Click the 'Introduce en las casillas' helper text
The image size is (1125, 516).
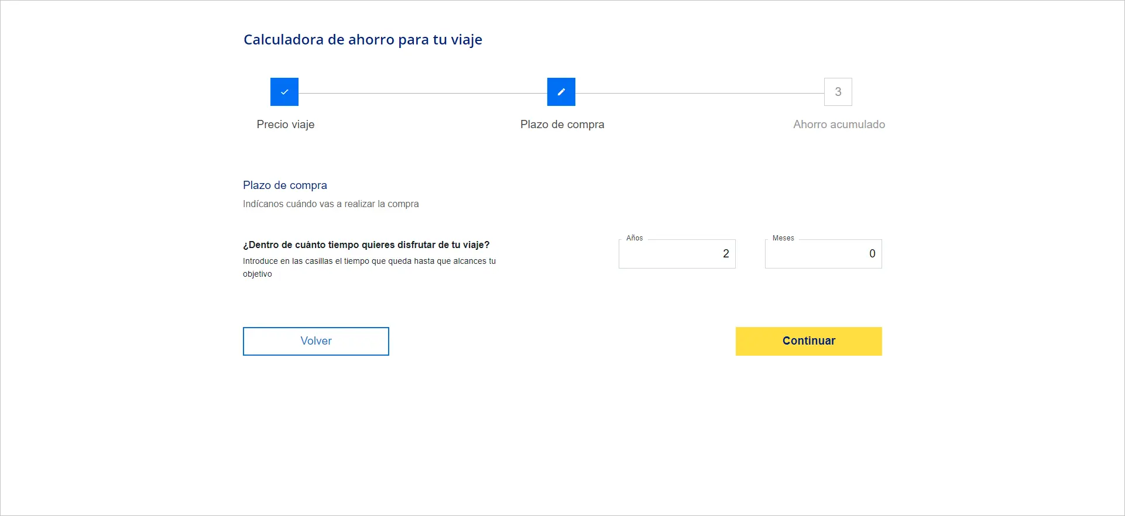369,262
